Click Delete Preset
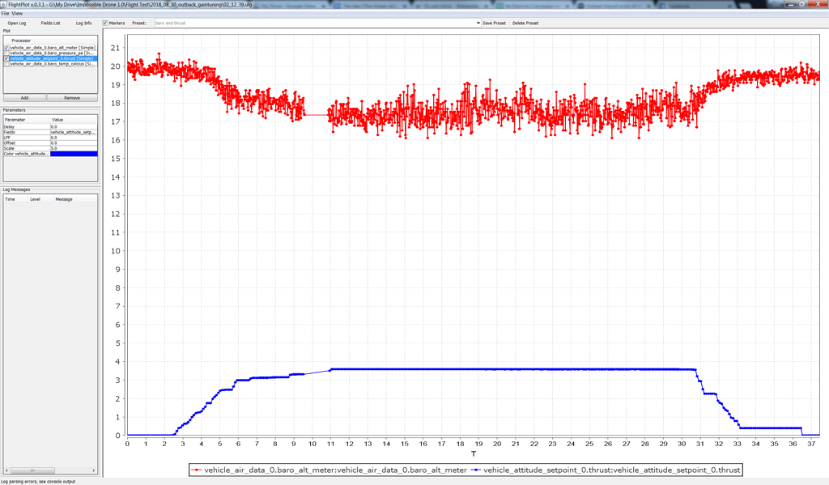 525,23
